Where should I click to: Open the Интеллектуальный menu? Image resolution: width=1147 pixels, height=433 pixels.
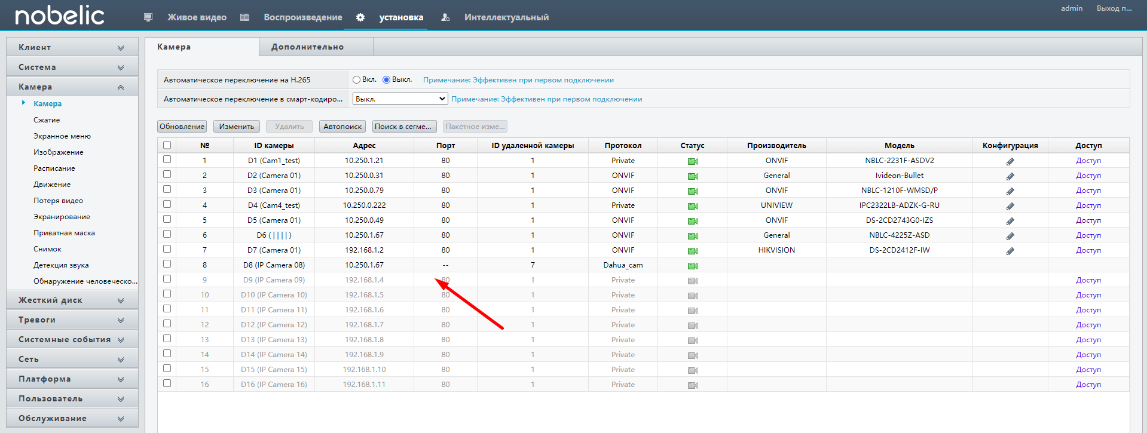pos(506,17)
